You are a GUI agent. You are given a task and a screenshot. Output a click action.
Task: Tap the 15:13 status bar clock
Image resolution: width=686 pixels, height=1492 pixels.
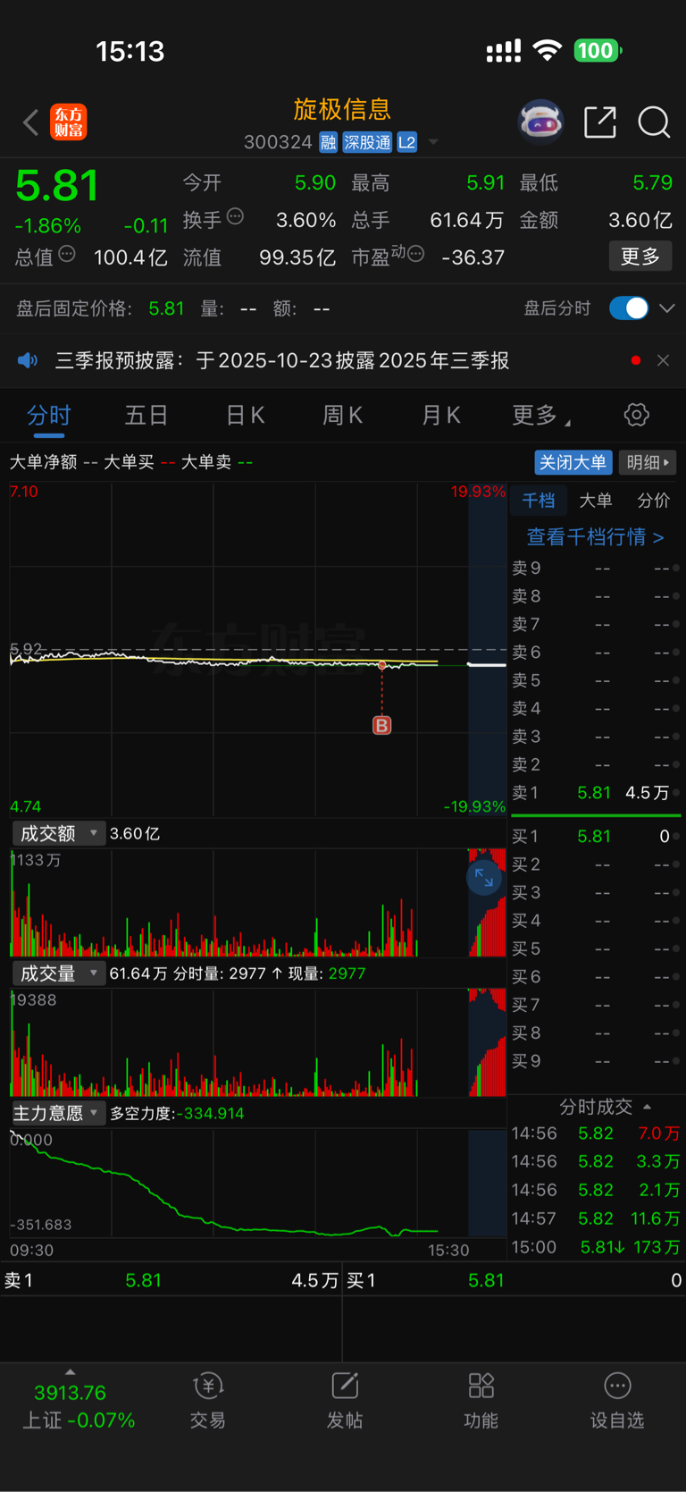(x=130, y=51)
